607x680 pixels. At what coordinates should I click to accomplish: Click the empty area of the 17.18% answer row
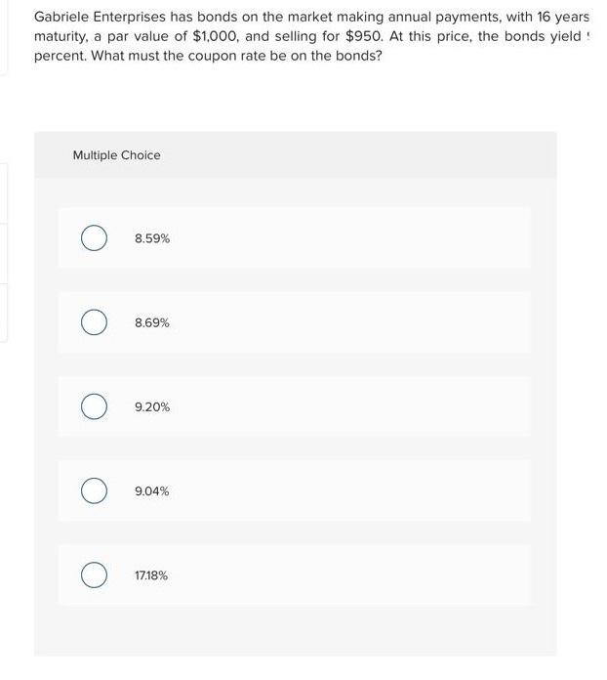[x=346, y=575]
